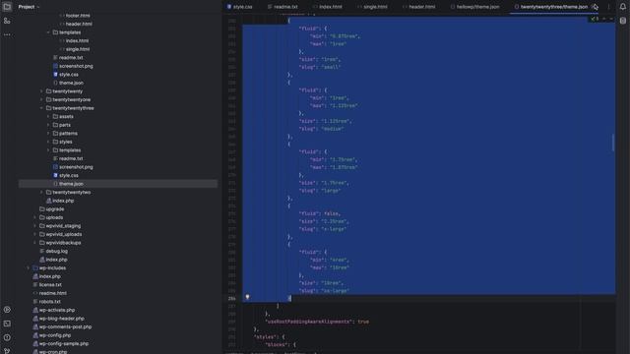Switch to the readme.txt editor tab
This screenshot has width=630, height=354.
[283, 7]
